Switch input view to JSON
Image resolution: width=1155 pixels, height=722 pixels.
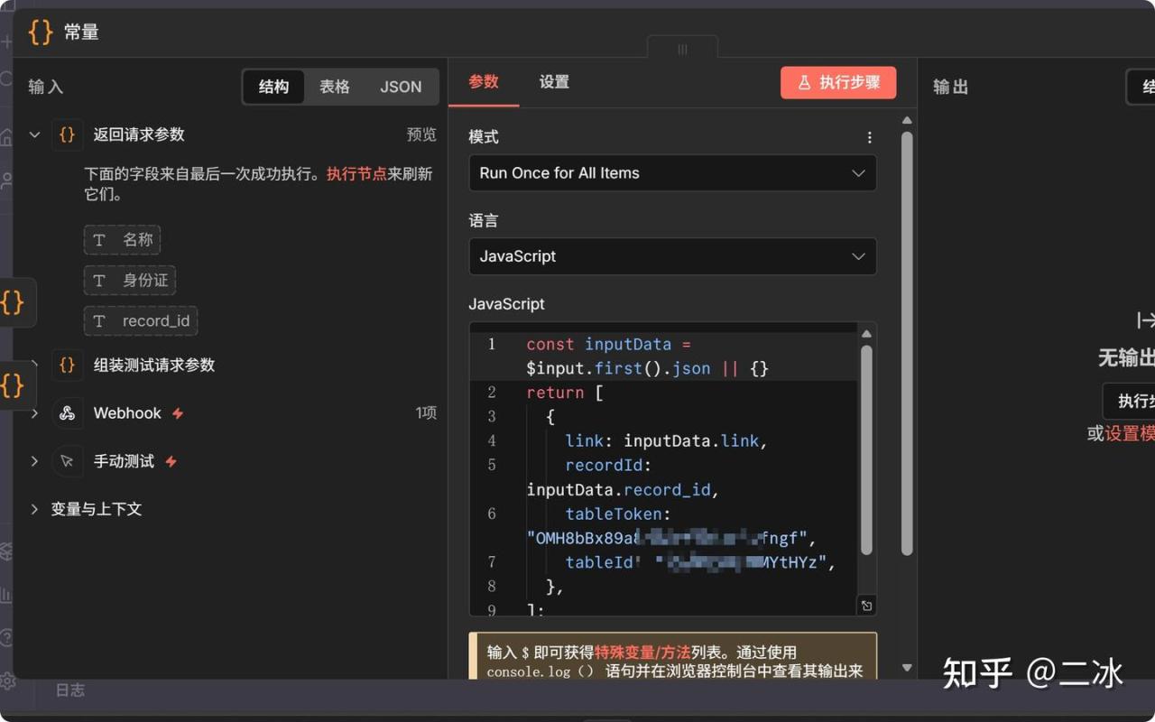tap(401, 87)
